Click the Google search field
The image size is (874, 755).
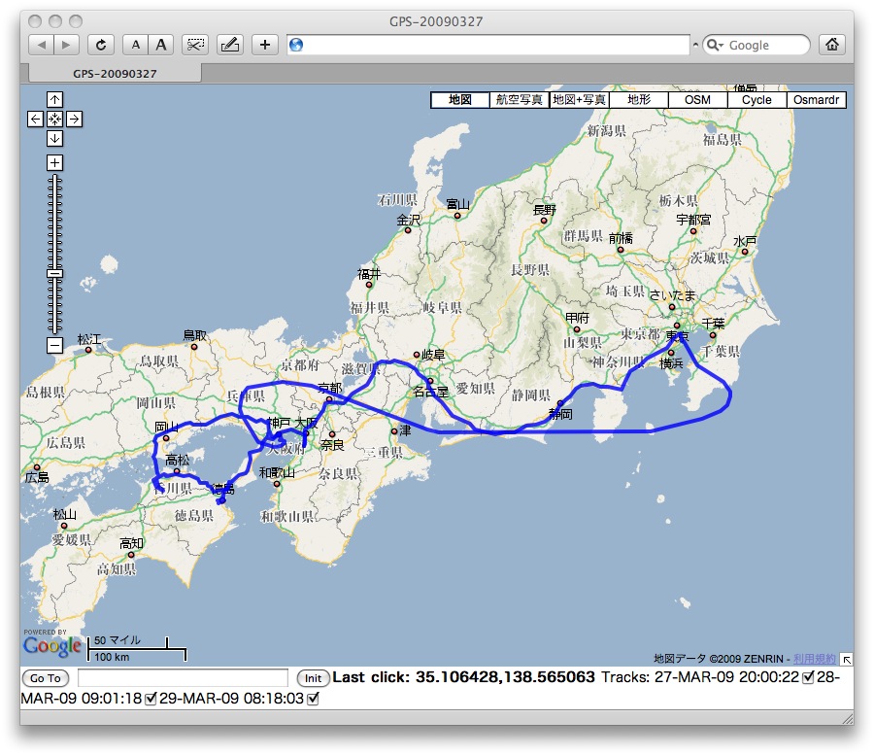[x=756, y=45]
